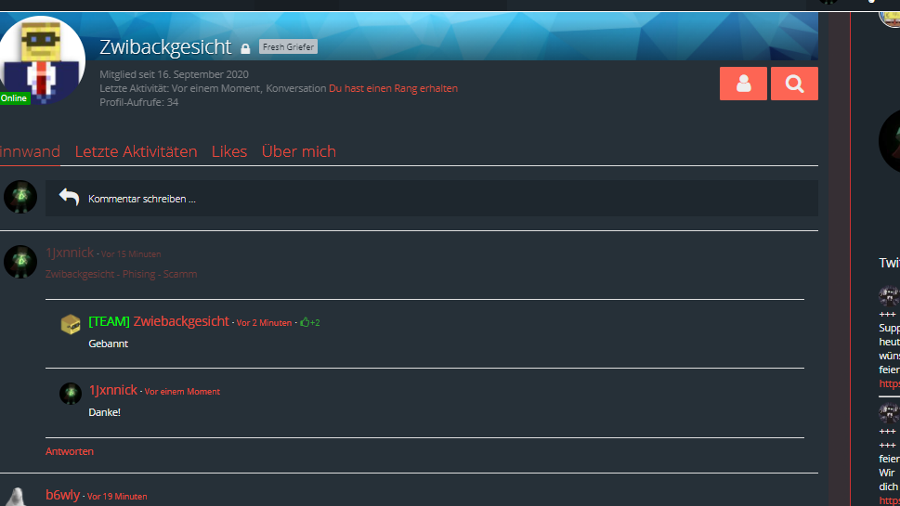
Task: Click 1Jxnnick's avatar beside the Danke reply
Action: click(71, 393)
